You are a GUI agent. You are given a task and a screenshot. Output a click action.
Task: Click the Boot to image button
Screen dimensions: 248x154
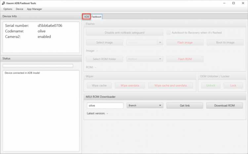(225, 42)
